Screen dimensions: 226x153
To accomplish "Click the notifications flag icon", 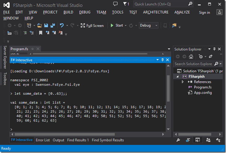I will (x=126, y=4).
